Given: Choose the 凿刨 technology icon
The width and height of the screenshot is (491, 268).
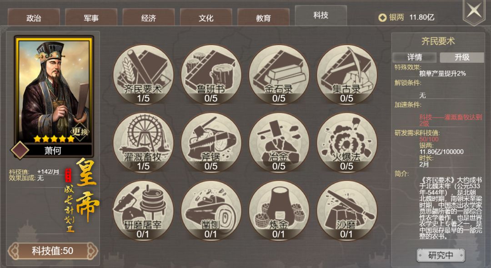Looking at the screenshot, I should coord(211,210).
